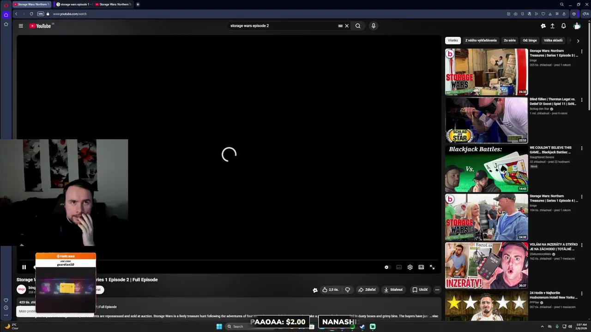Open Blackjack Battles video thumbnail
The width and height of the screenshot is (591, 332).
(x=486, y=168)
